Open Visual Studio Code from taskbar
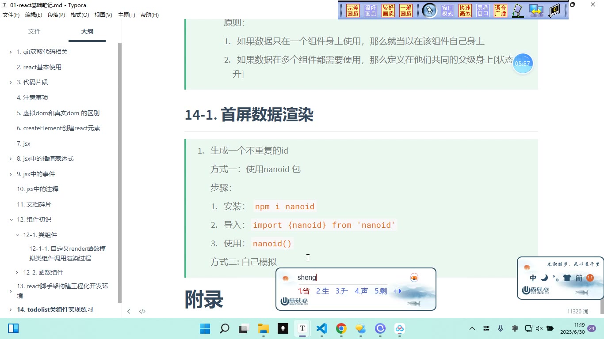Screen dimensions: 604x339 321,328
